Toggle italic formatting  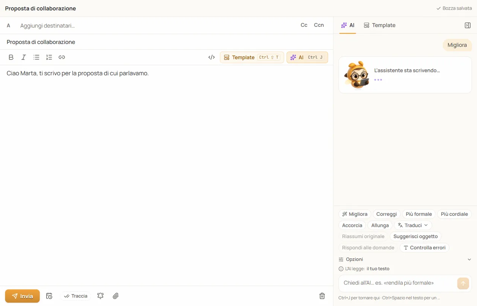pyautogui.click(x=23, y=57)
